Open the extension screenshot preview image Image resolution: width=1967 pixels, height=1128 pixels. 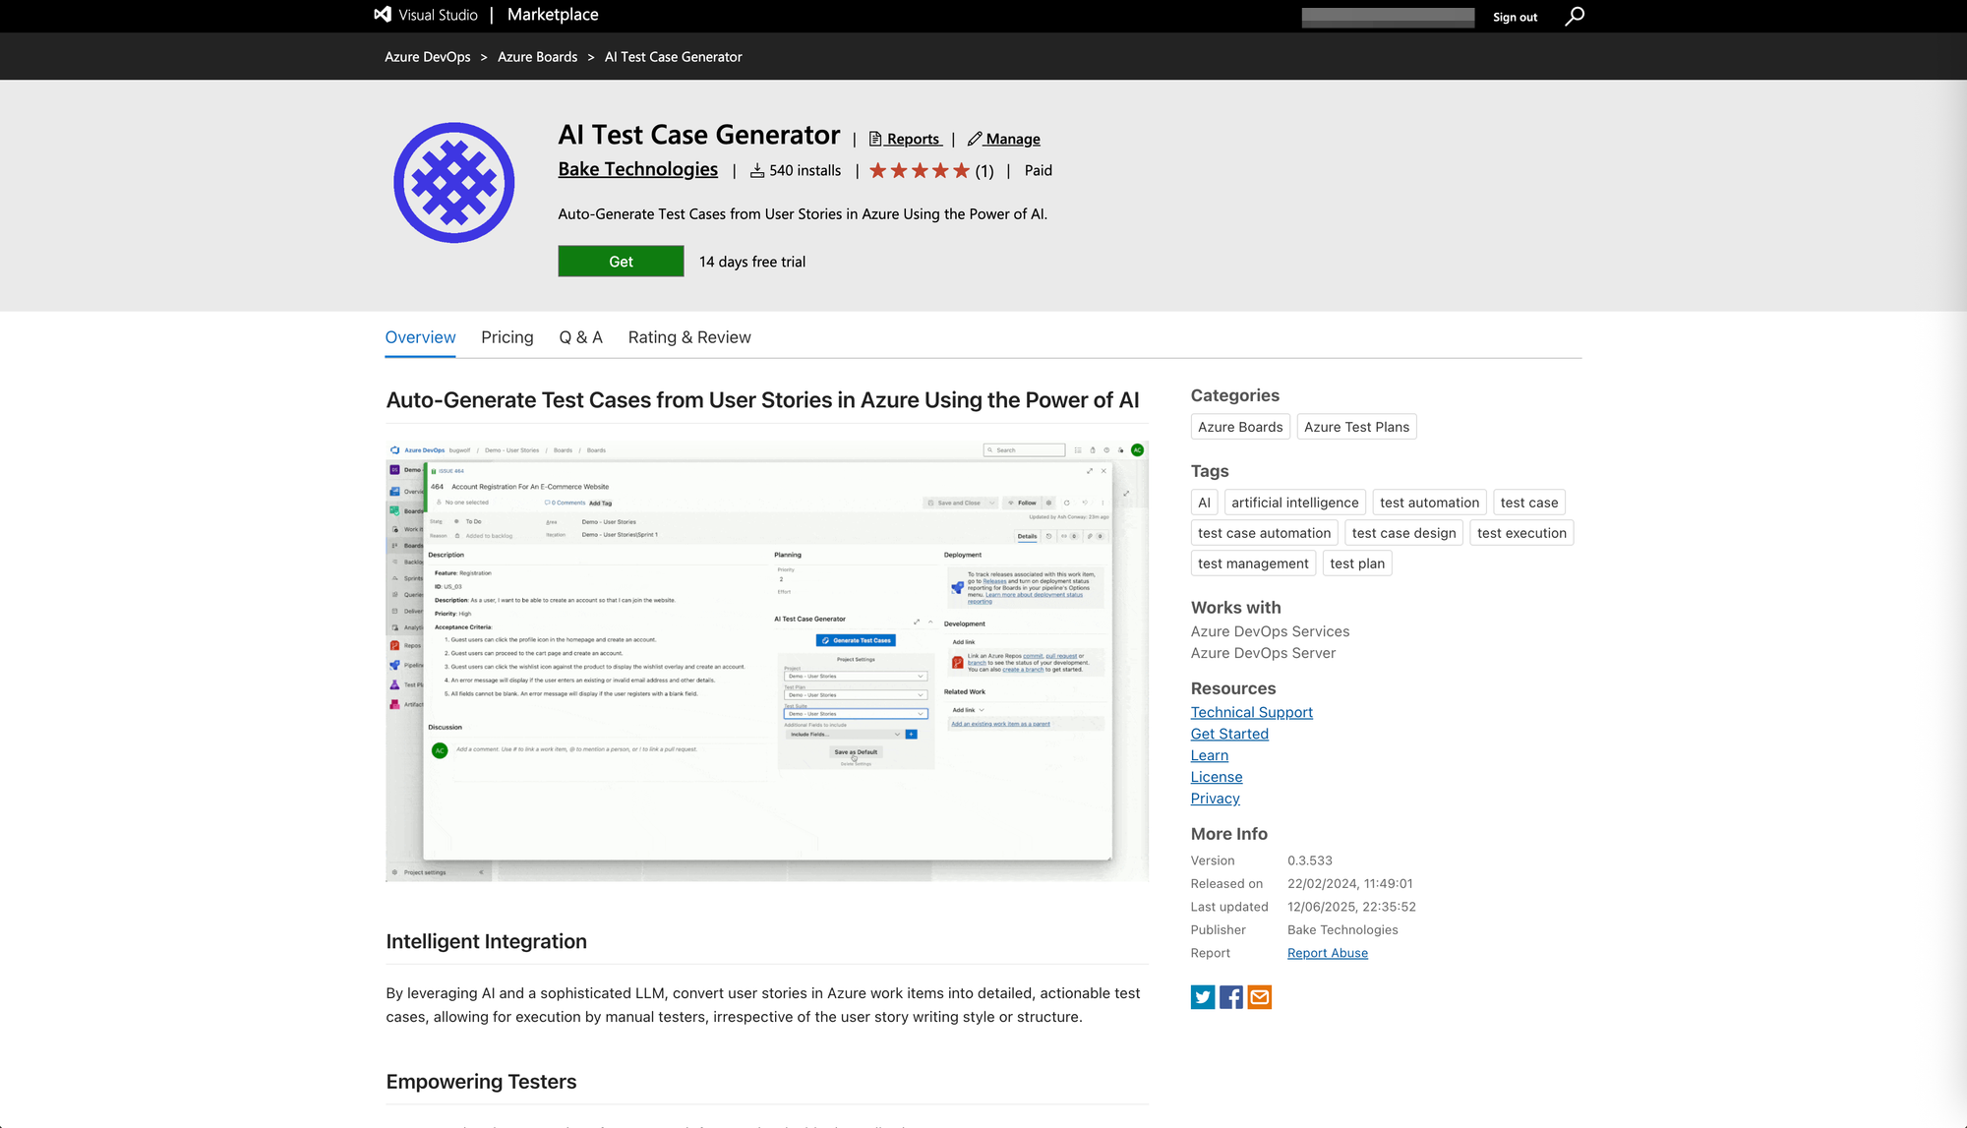(766, 661)
